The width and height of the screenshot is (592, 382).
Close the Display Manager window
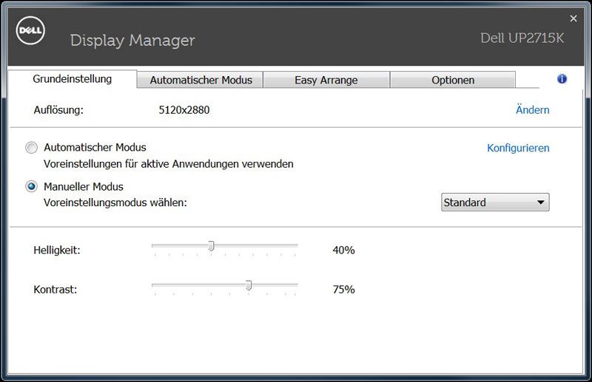pos(573,18)
